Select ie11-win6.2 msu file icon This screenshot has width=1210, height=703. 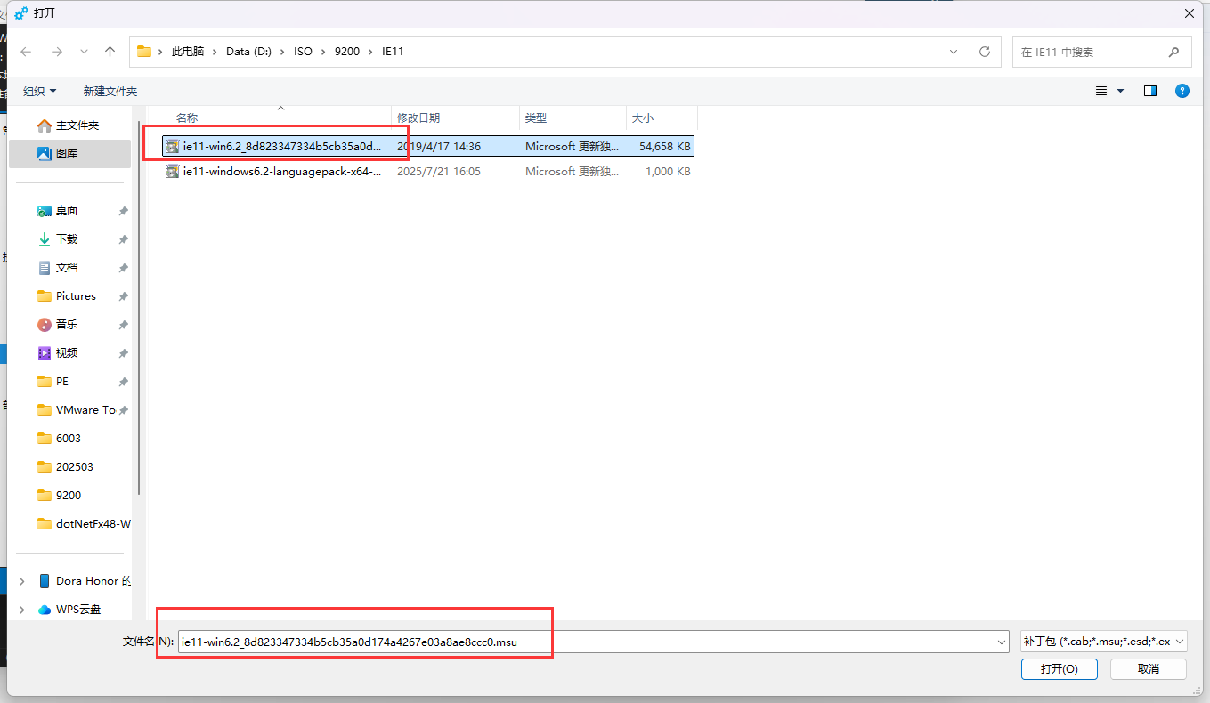click(x=173, y=146)
